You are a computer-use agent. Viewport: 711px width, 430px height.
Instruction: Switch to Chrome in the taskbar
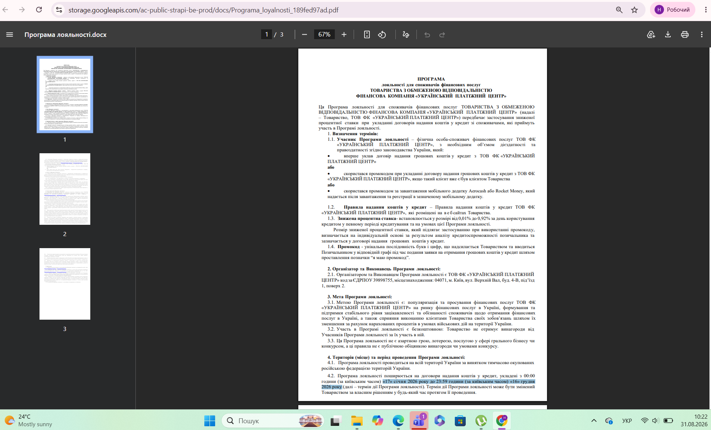pyautogui.click(x=501, y=421)
